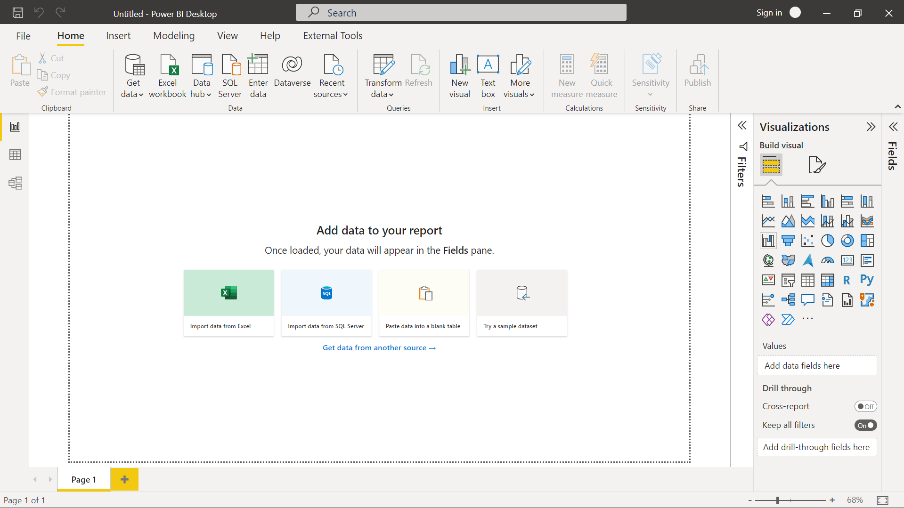Select the gauge visual
904x508 pixels.
point(828,260)
